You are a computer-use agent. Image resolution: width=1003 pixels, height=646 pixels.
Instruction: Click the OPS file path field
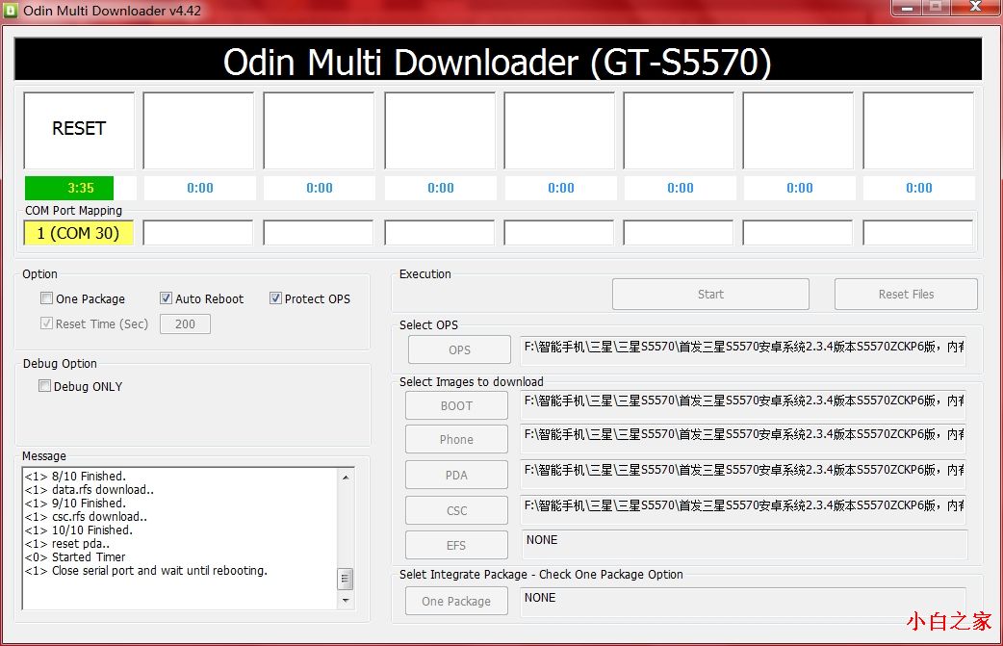coord(743,350)
